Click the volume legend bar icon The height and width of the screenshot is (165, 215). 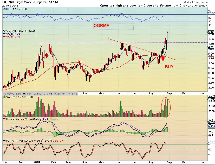4,97
